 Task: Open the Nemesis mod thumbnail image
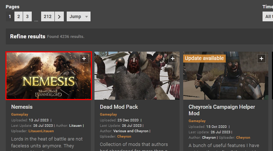click(49, 75)
